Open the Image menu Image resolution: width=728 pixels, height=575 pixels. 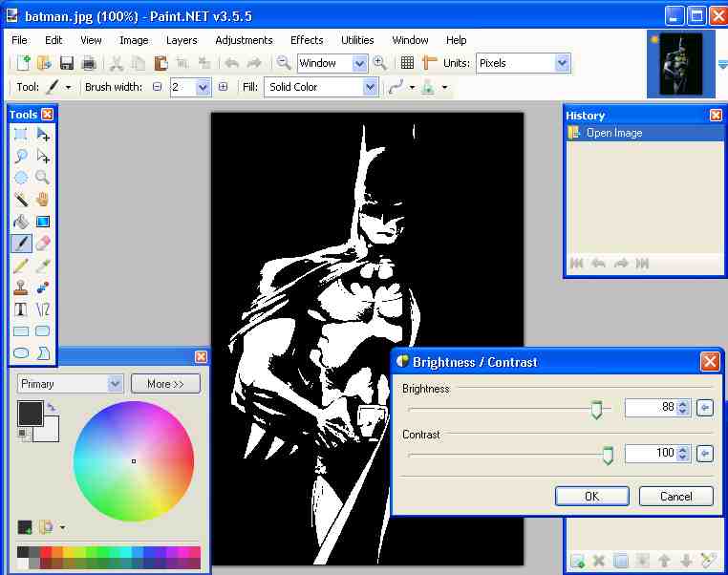tap(134, 40)
